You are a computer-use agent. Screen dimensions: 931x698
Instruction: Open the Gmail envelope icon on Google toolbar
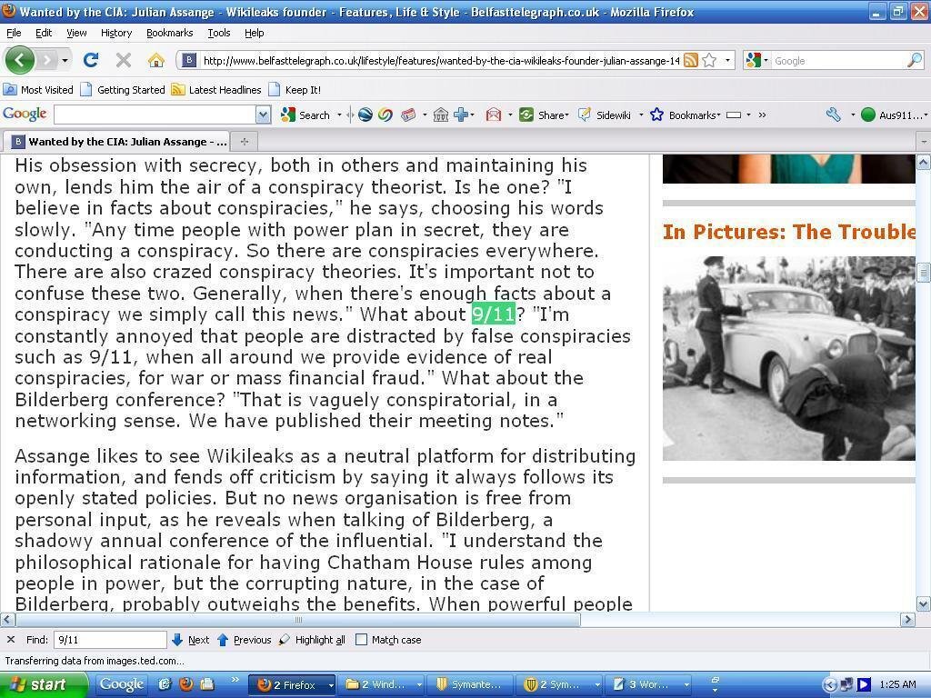pos(494,115)
